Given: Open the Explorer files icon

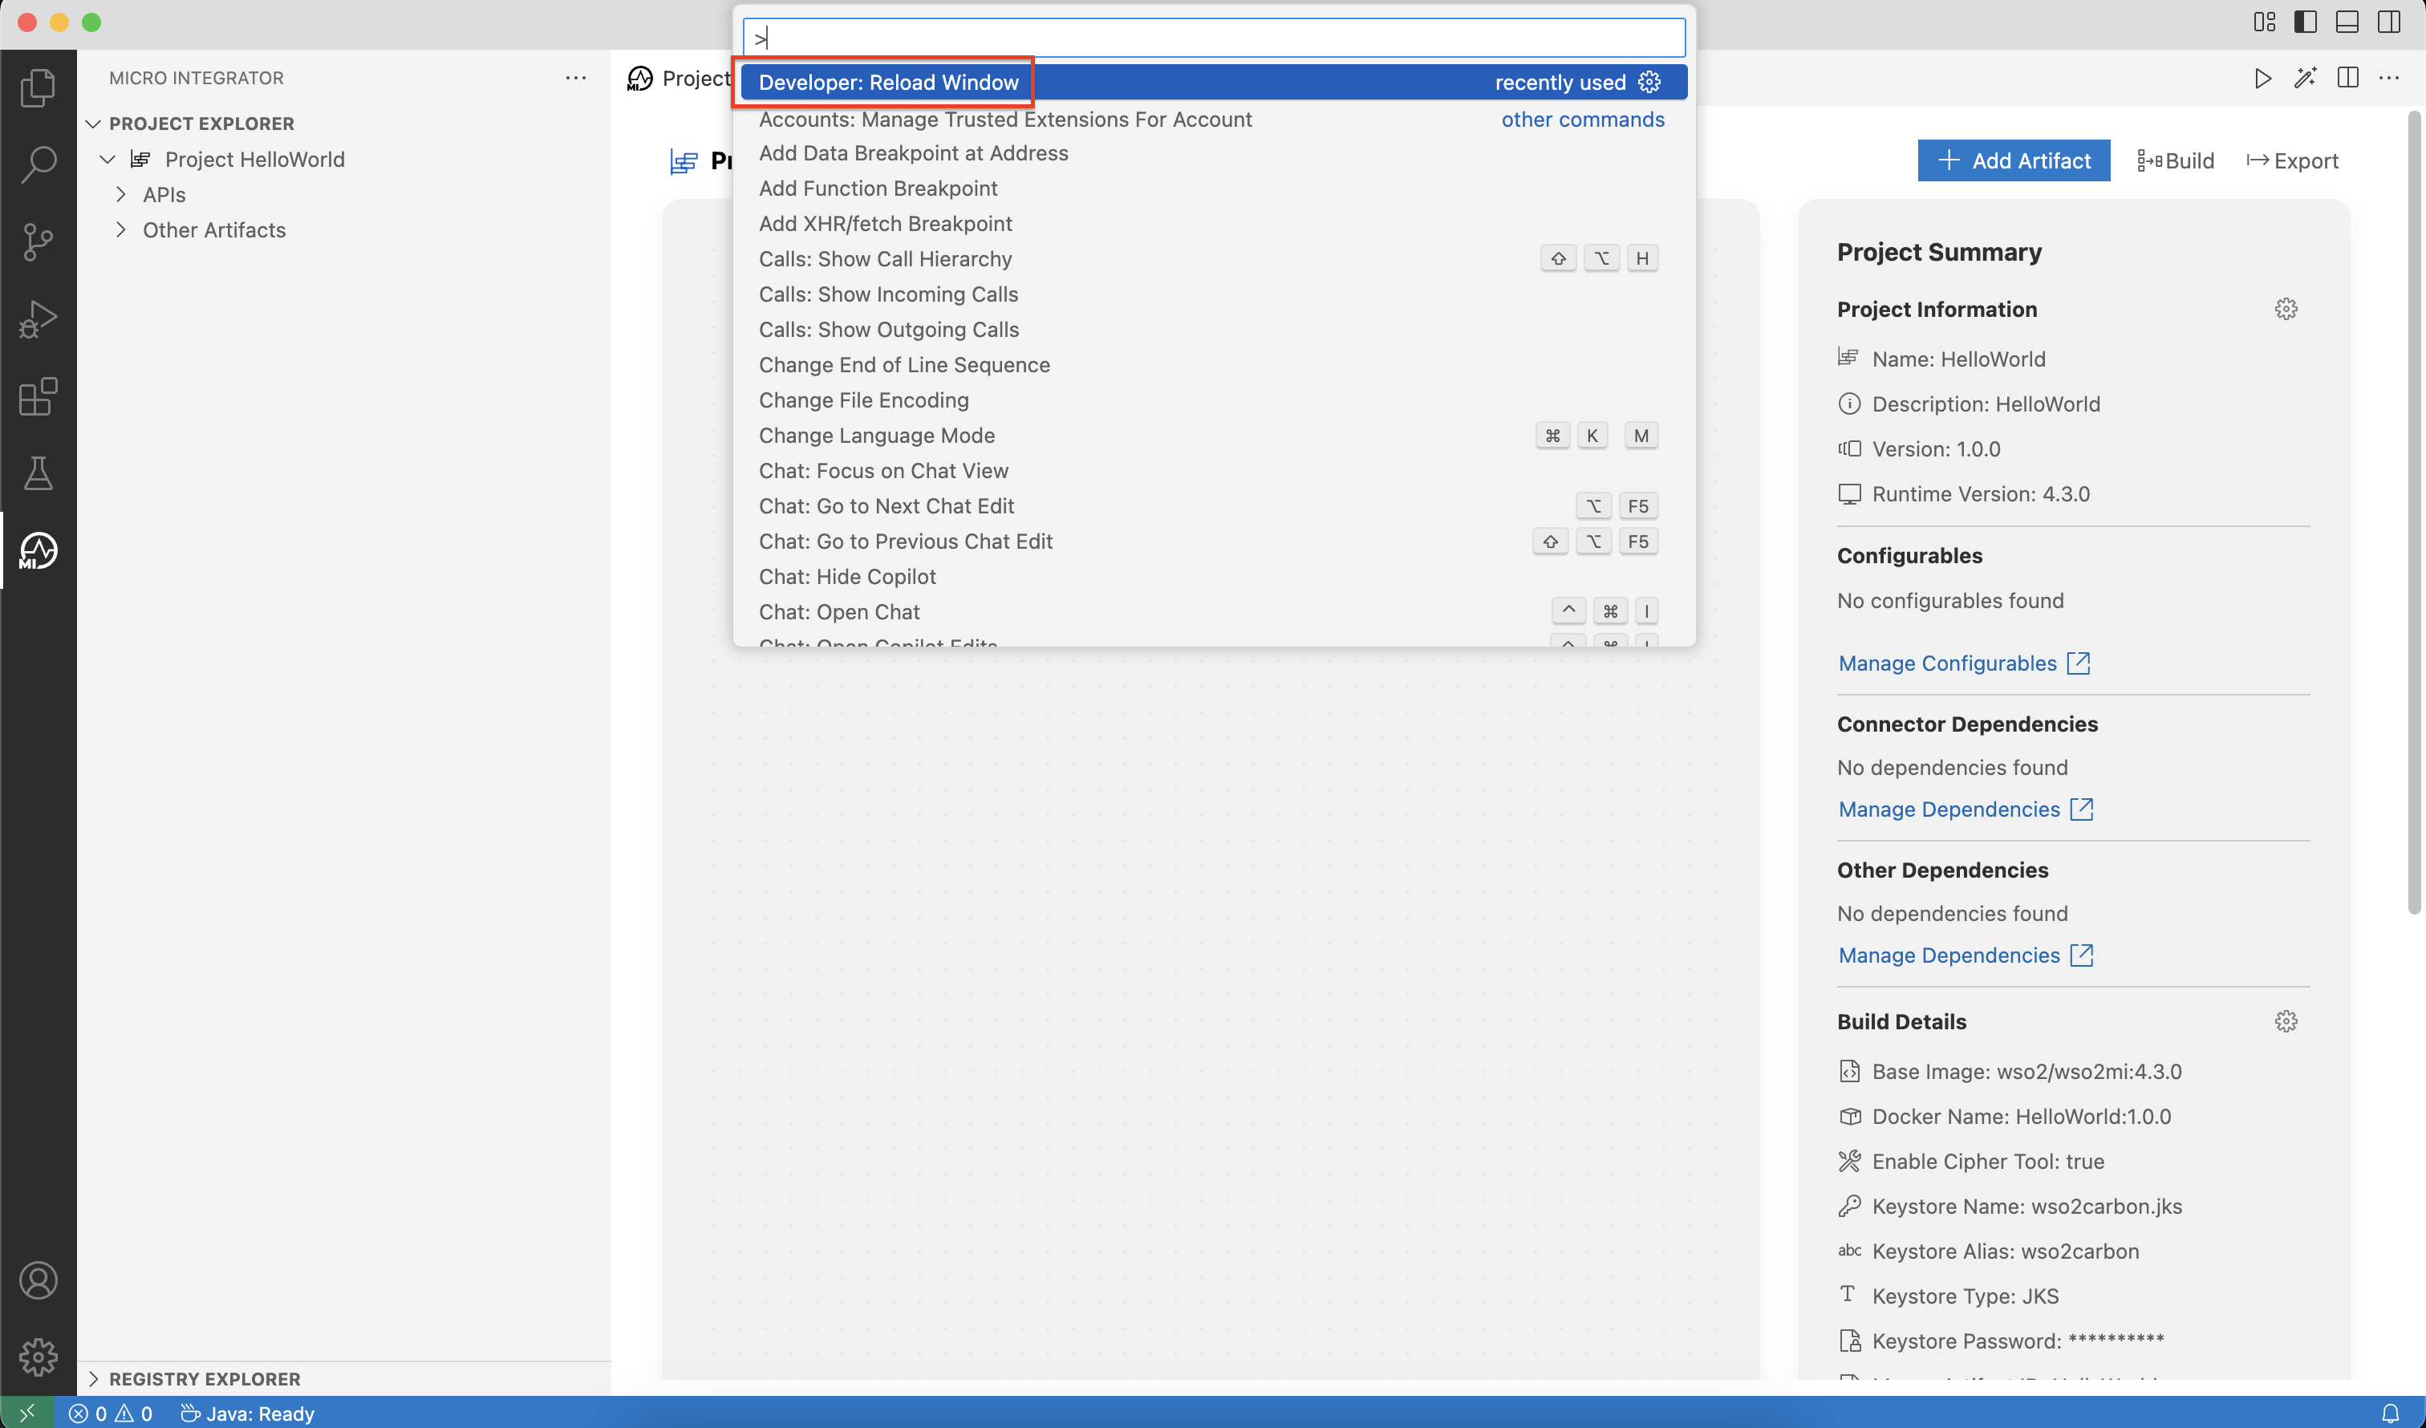Looking at the screenshot, I should click(39, 87).
